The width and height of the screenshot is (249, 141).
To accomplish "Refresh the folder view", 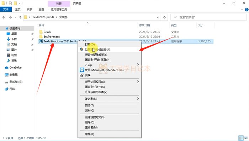I will click(x=164, y=17).
